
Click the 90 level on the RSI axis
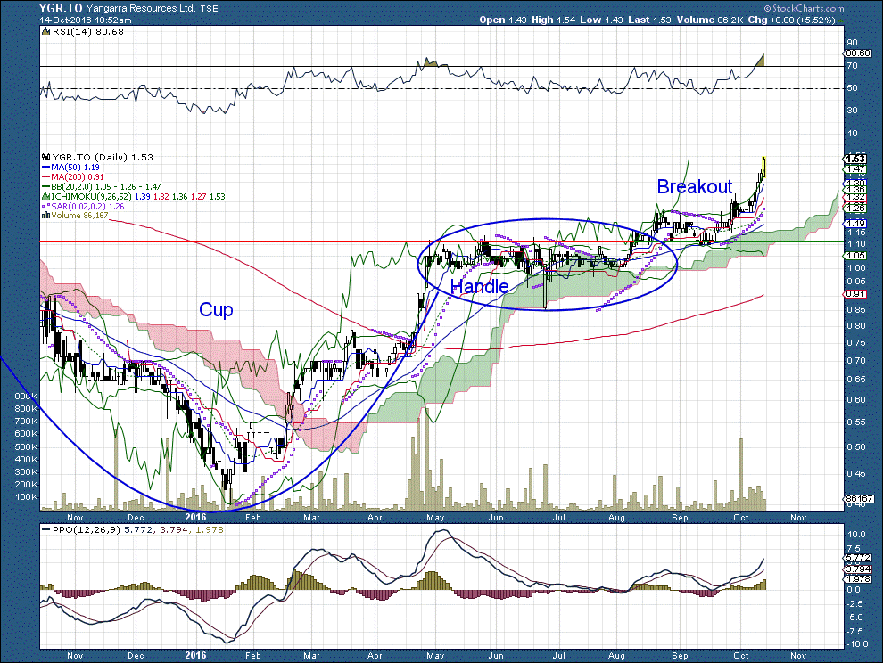[x=853, y=43]
